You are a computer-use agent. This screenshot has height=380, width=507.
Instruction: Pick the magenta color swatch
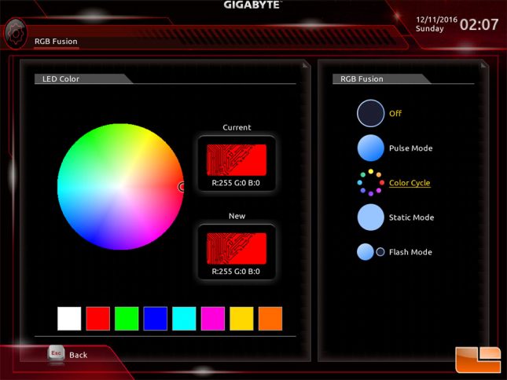213,319
